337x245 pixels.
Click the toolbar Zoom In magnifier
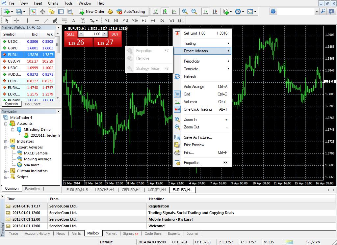[x=185, y=12]
